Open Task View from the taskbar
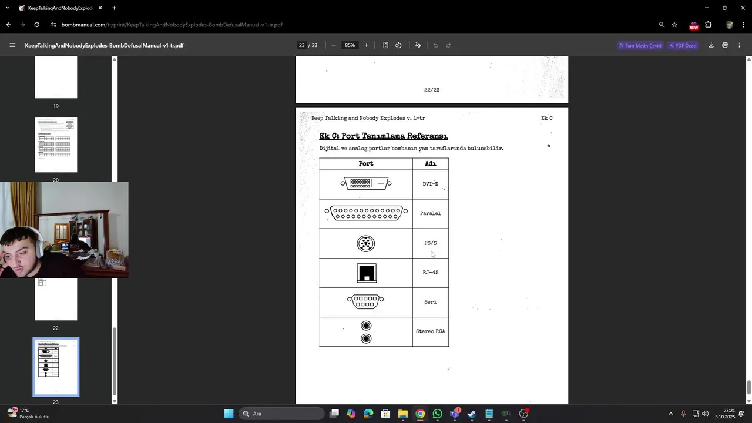 [x=334, y=414]
